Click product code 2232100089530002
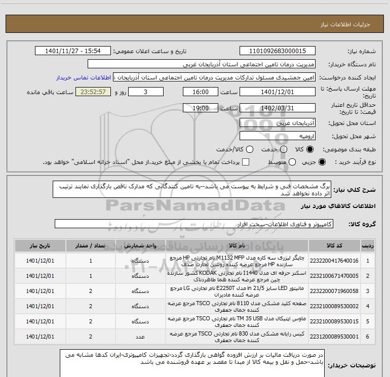Screen dimensions: 390x377 (x=334, y=306)
